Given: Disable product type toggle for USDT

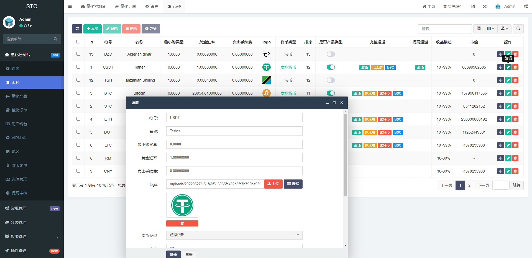Looking at the screenshot, I should pos(331,67).
